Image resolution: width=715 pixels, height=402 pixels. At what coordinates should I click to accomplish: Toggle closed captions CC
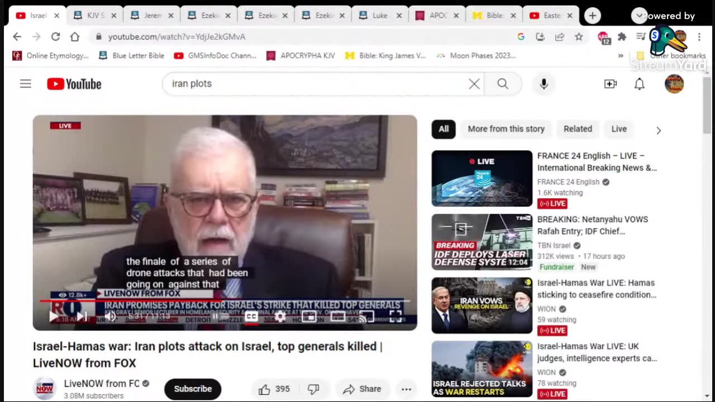click(x=251, y=317)
